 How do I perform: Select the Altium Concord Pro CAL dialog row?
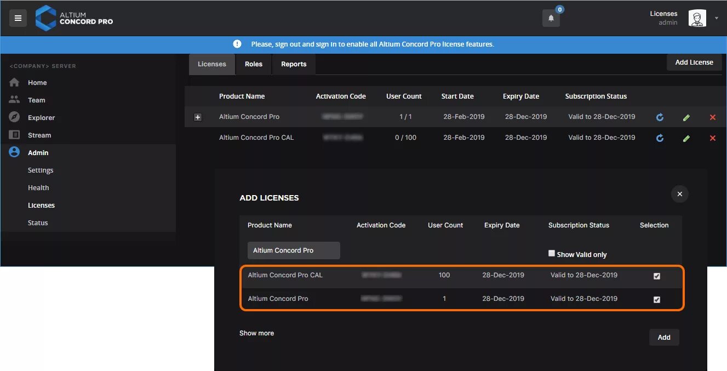(x=461, y=276)
